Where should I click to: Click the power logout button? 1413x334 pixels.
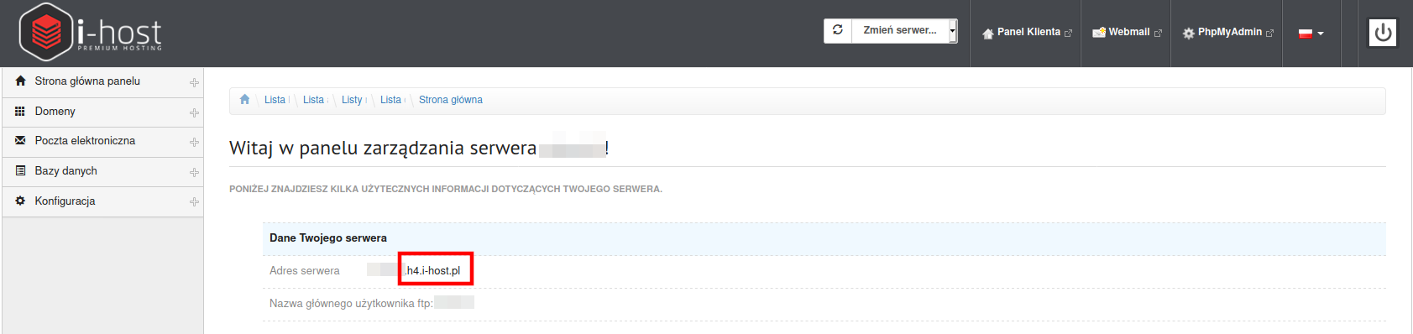click(x=1383, y=33)
